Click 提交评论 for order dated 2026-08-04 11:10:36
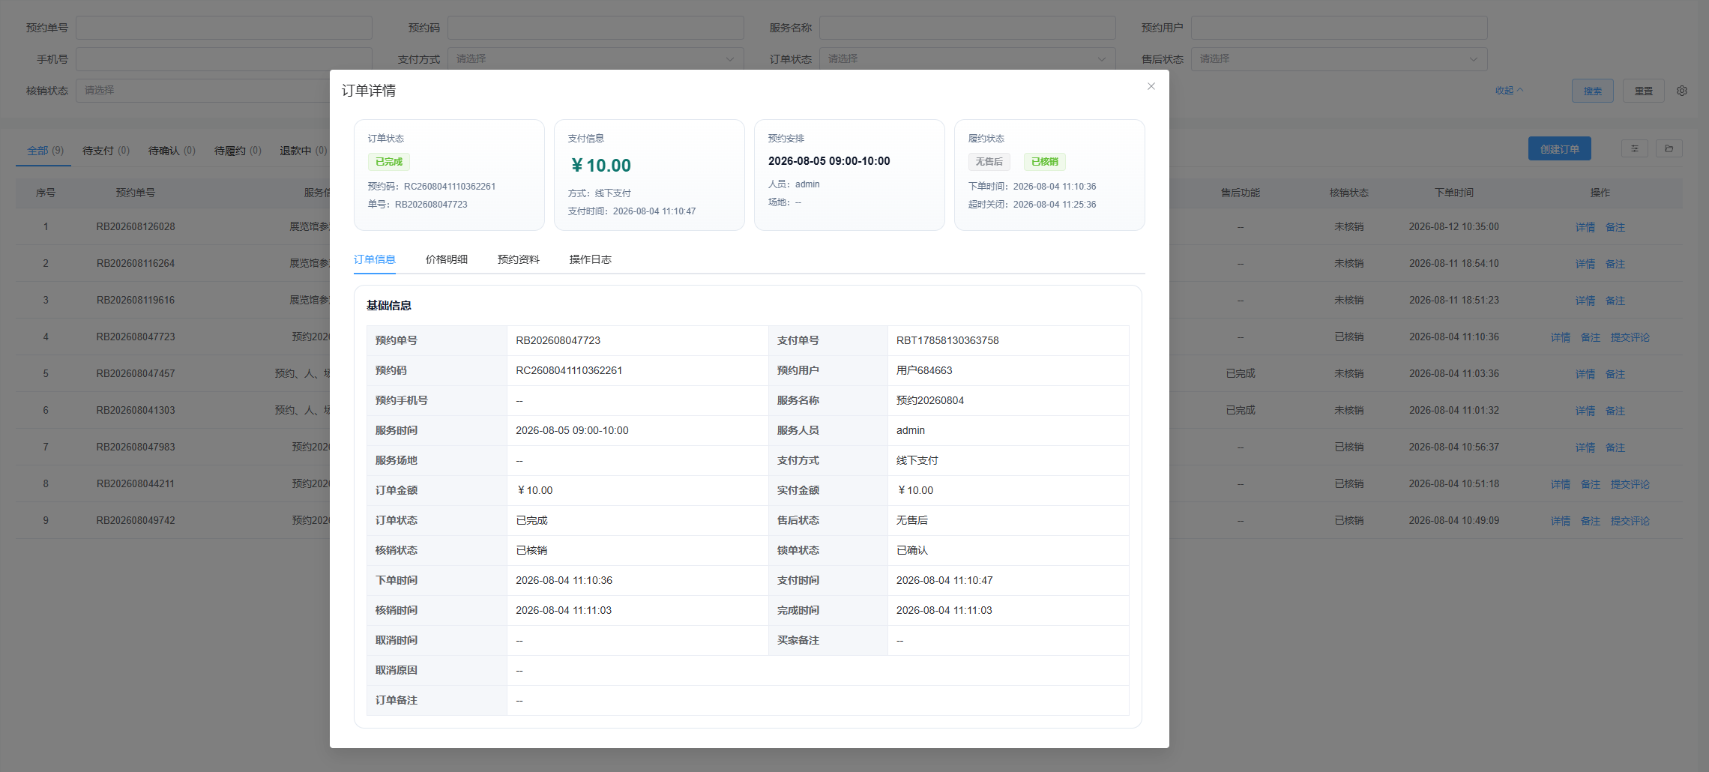The height and width of the screenshot is (772, 1709). pos(1630,337)
